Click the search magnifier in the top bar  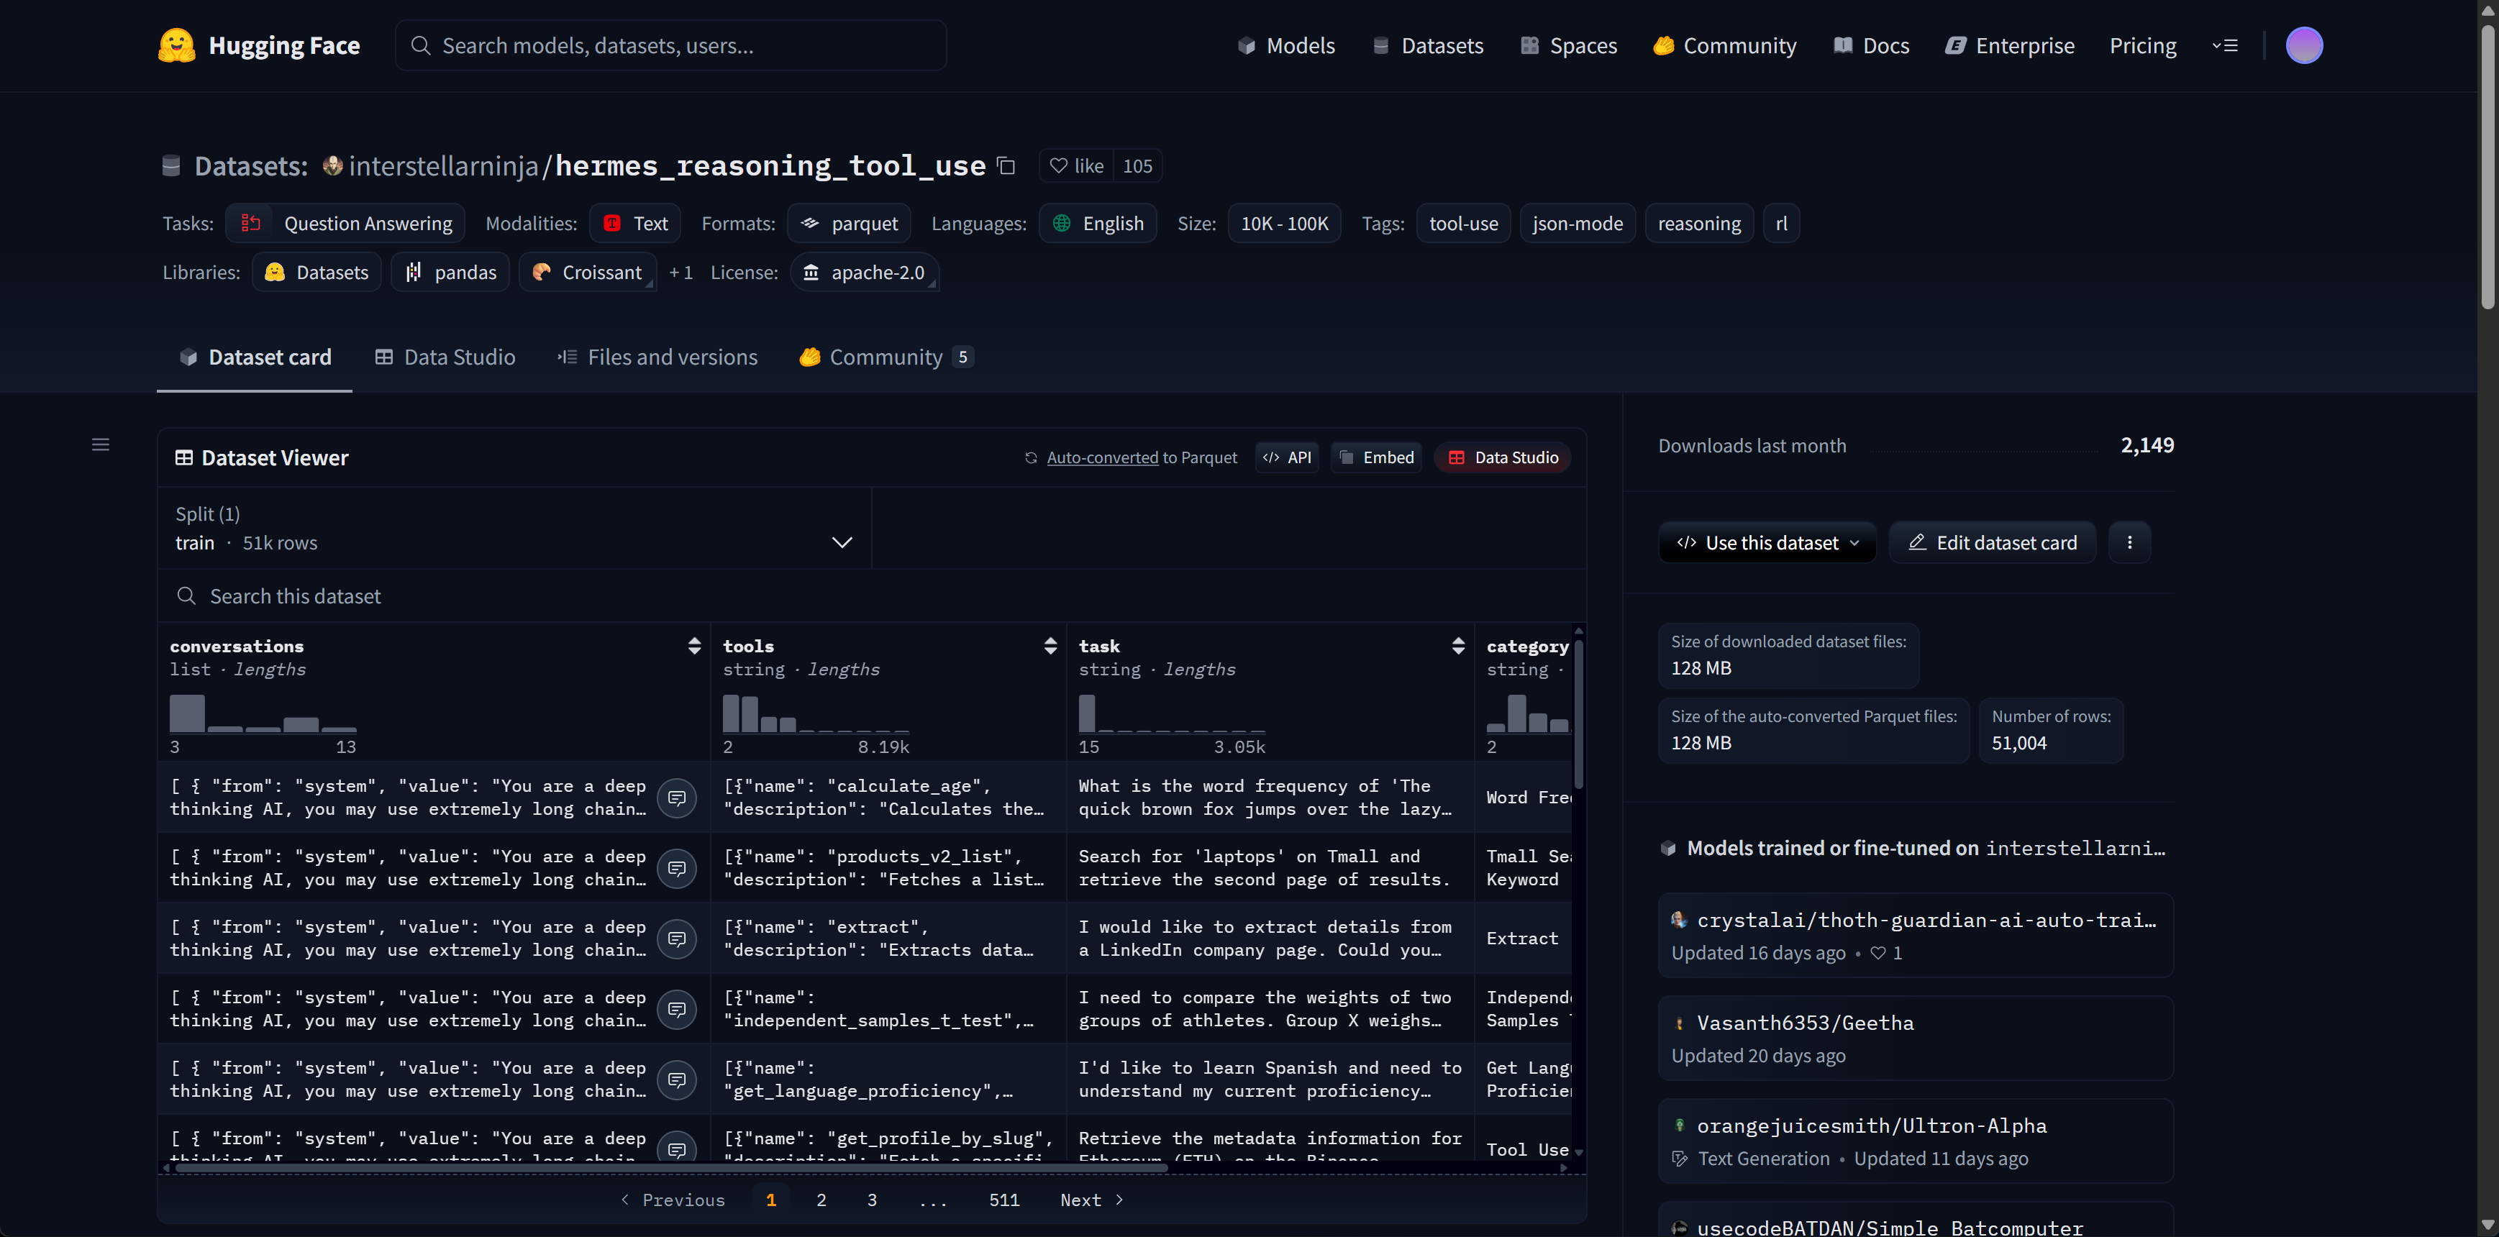[420, 45]
